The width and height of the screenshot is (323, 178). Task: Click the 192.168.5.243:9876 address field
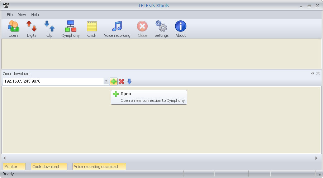[53, 81]
